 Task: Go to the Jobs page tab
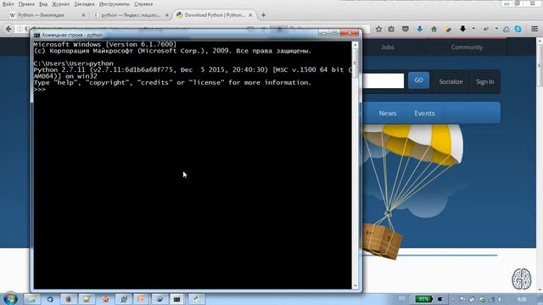coord(387,47)
